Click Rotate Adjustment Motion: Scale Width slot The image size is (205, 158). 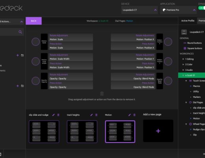click(71, 57)
